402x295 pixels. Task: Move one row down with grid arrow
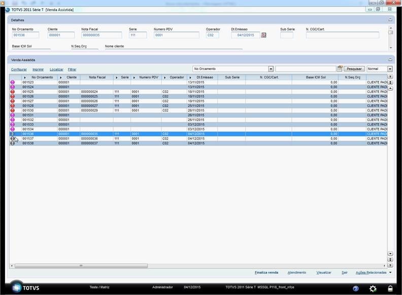(390, 253)
